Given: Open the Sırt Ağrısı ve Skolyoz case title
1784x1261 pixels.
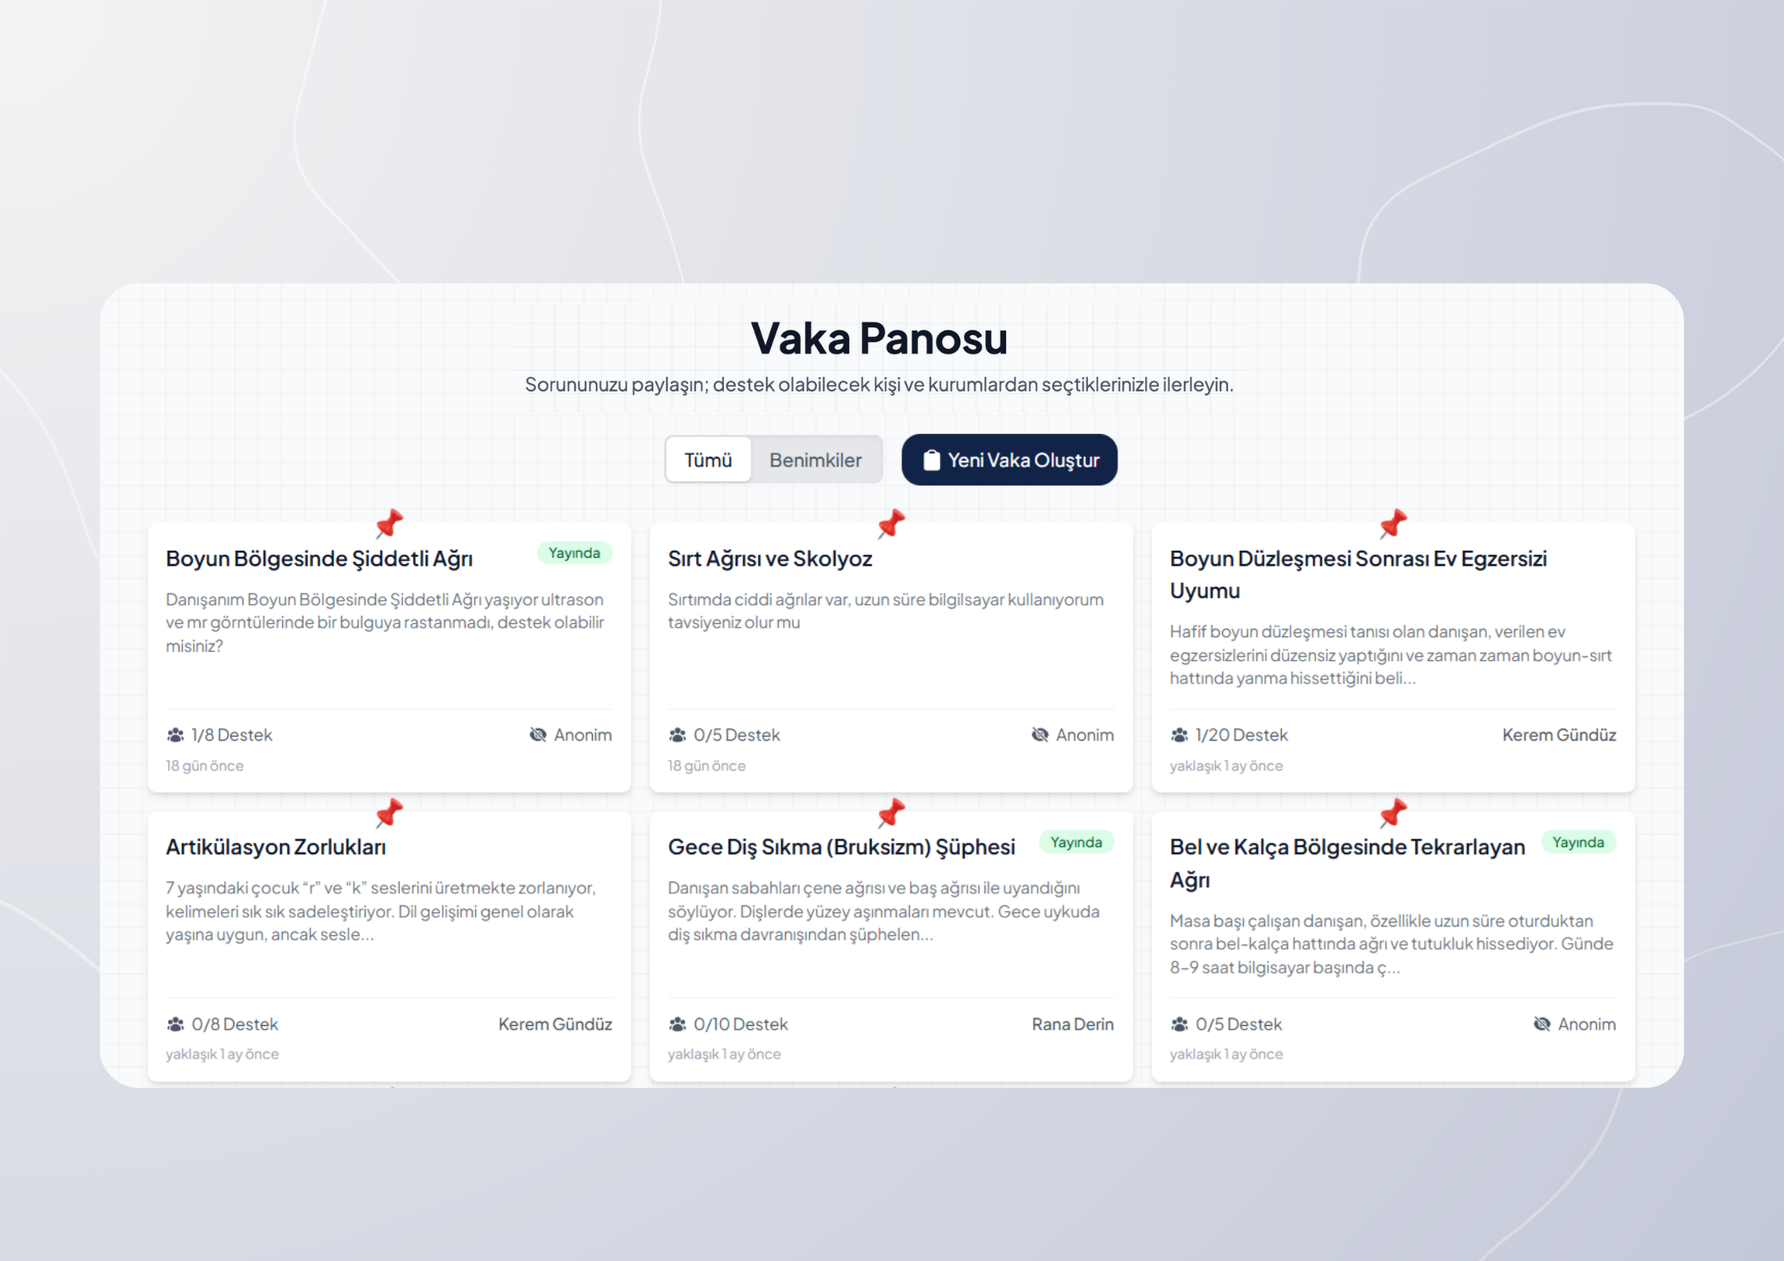Looking at the screenshot, I should tap(770, 559).
